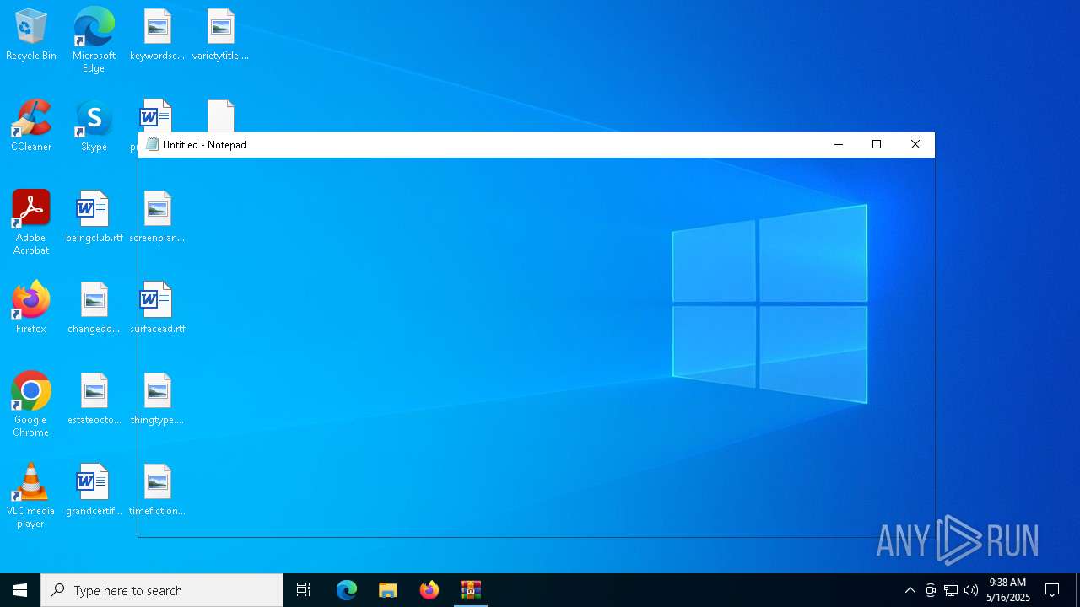
Task: Select the grandcertif... Word document icon
Action: [94, 491]
